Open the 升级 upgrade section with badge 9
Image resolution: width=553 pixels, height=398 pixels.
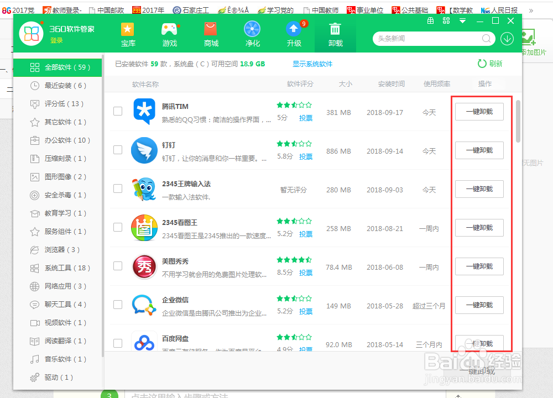[294, 34]
